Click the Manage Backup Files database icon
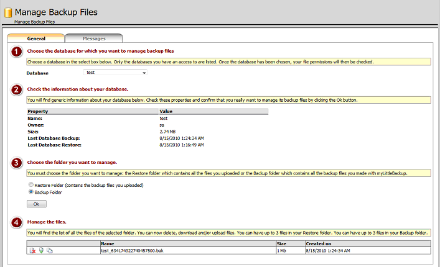Image resolution: width=440 pixels, height=267 pixels. coord(8,12)
